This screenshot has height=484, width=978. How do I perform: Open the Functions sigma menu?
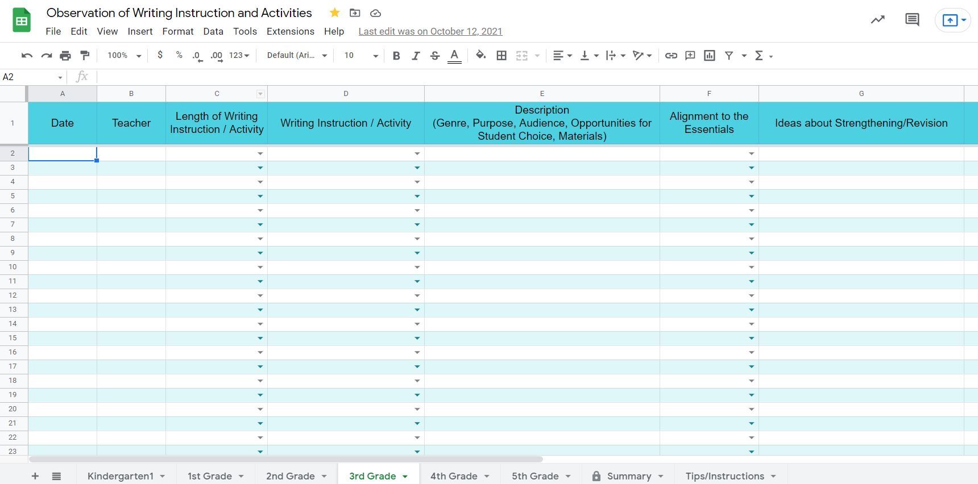pos(763,55)
